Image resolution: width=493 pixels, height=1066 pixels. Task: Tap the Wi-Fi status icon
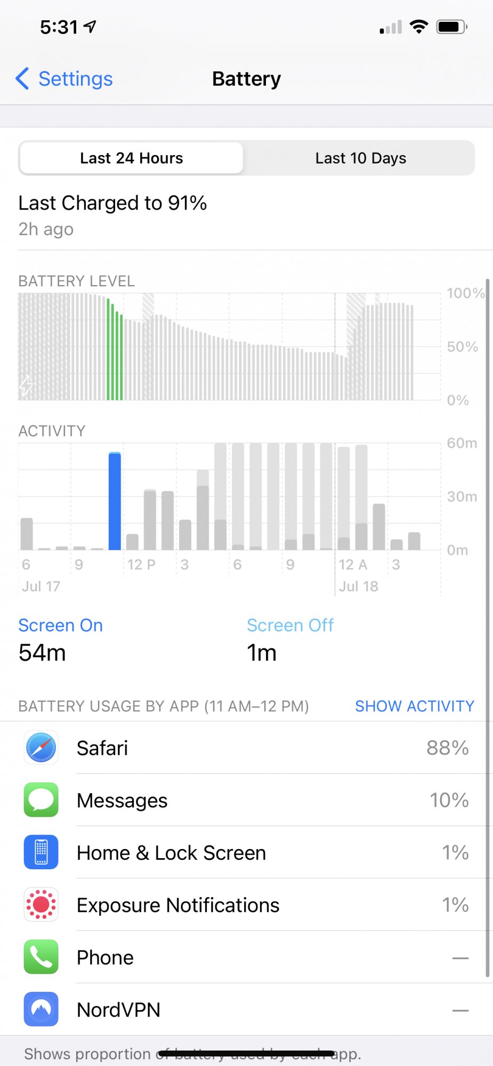pyautogui.click(x=419, y=27)
